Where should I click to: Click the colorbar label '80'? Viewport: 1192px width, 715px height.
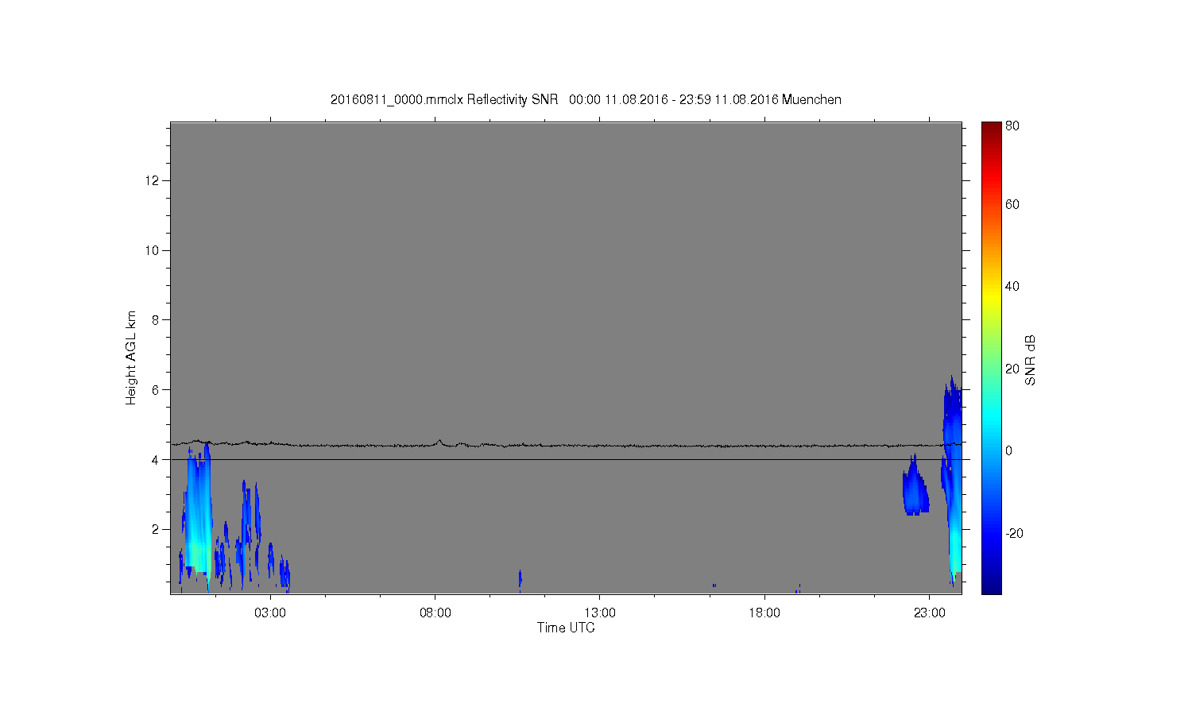pyautogui.click(x=1012, y=126)
